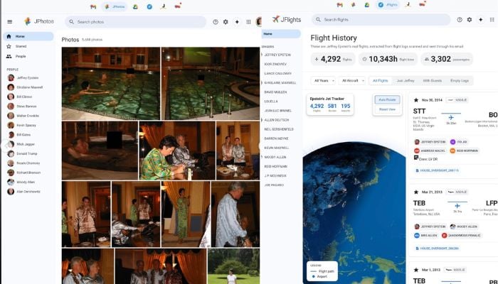This screenshot has height=284, width=498.
Task: Click the JFlights airplane logo
Action: coord(276,19)
